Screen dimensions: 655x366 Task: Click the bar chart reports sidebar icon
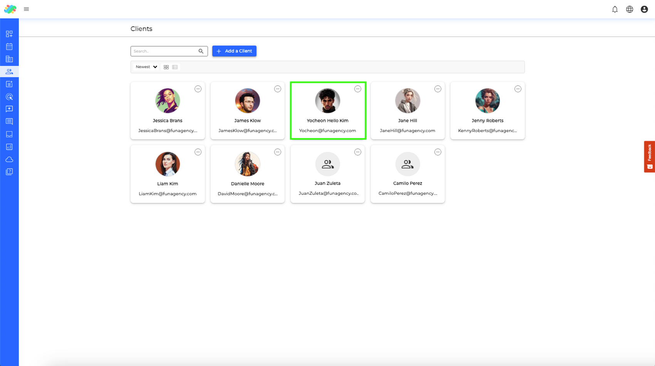point(9,147)
